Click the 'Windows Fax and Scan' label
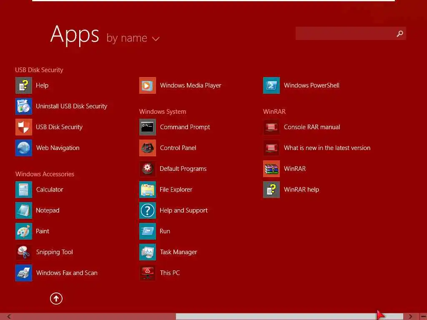Viewport: 427px width, 320px height. point(67,273)
